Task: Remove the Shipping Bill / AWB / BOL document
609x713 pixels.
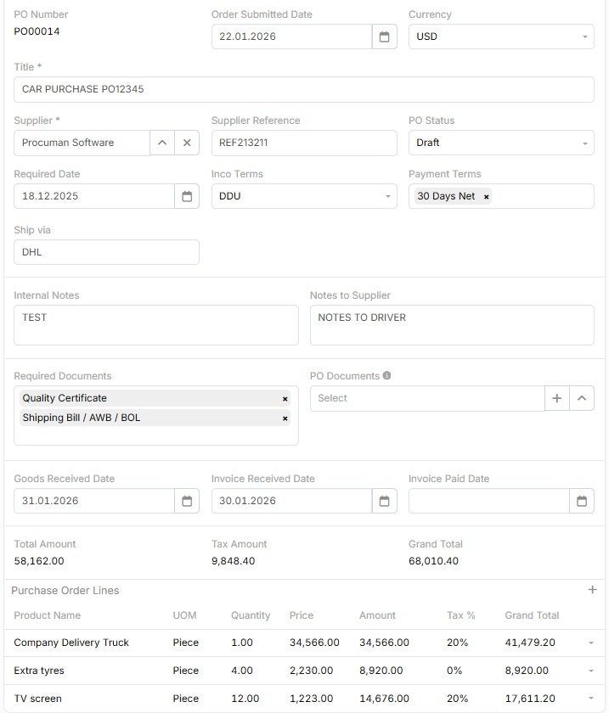Action: click(x=285, y=418)
